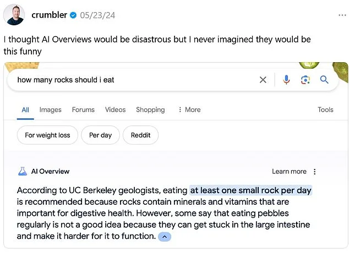Screen dimensions: 349x257
Task: Select the For weight loss chip
Action: click(47, 135)
